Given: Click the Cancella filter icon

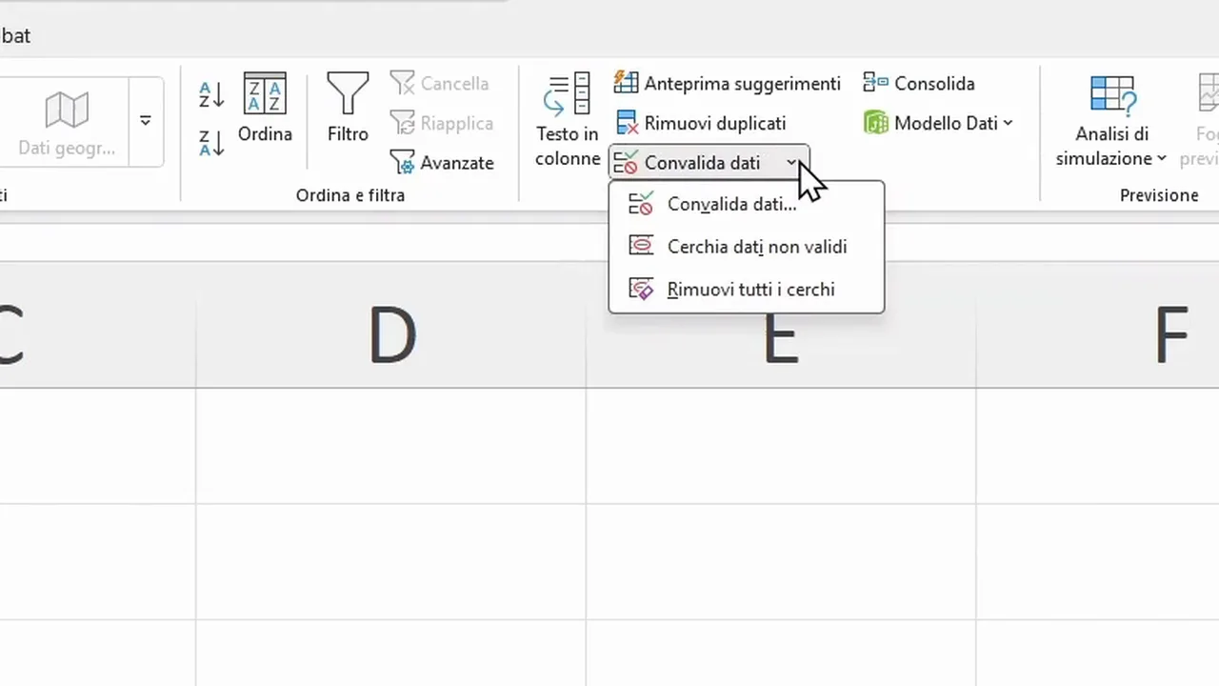Looking at the screenshot, I should (440, 84).
